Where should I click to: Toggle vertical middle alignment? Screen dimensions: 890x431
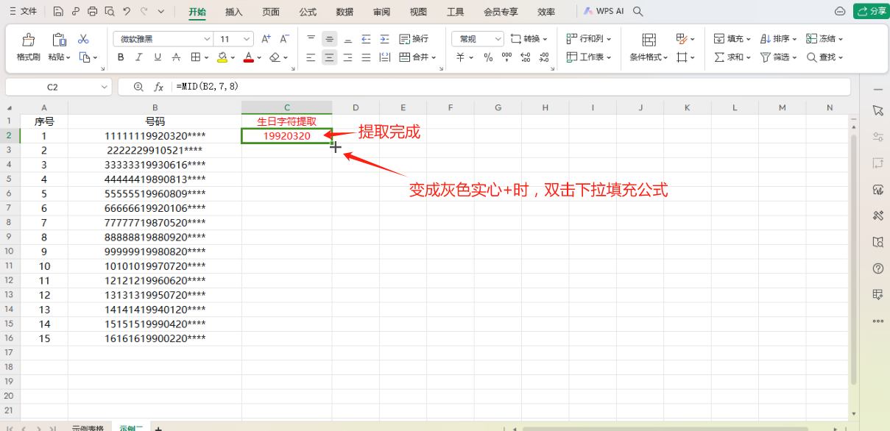point(329,39)
